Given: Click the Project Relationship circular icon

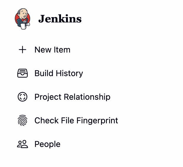Looking at the screenshot, I should coord(23,97).
